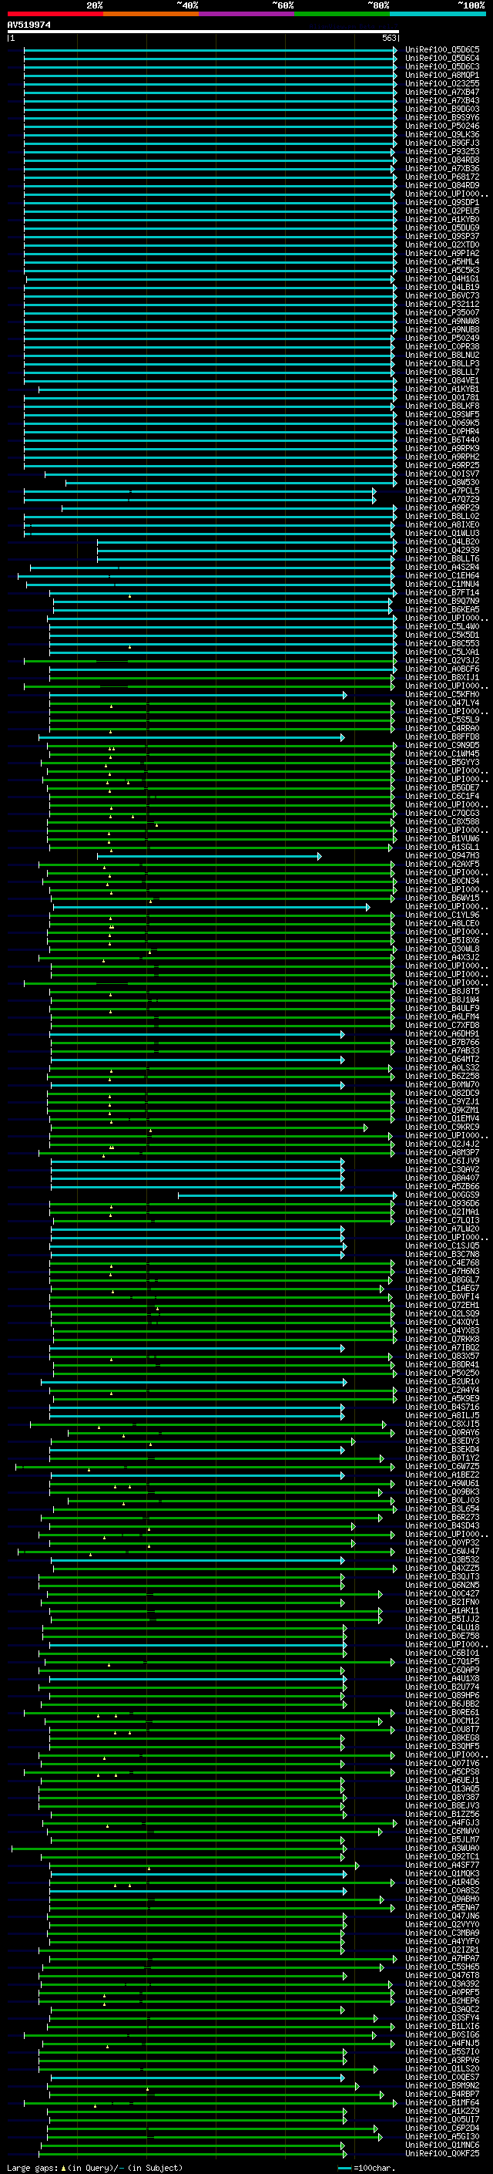Click the 'Large gaps' legend text
This screenshot has height=2174, width=493.
pyautogui.click(x=33, y=2168)
